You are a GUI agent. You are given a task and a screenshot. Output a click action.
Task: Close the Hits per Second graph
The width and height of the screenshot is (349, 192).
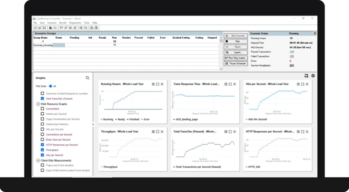307,84
